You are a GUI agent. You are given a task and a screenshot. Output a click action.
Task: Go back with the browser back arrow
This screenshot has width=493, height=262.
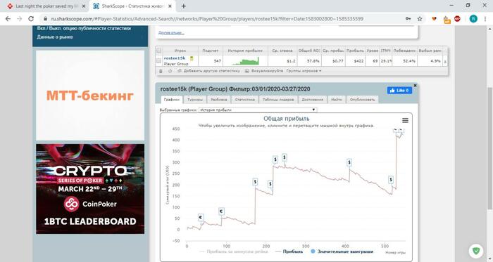click(8, 19)
